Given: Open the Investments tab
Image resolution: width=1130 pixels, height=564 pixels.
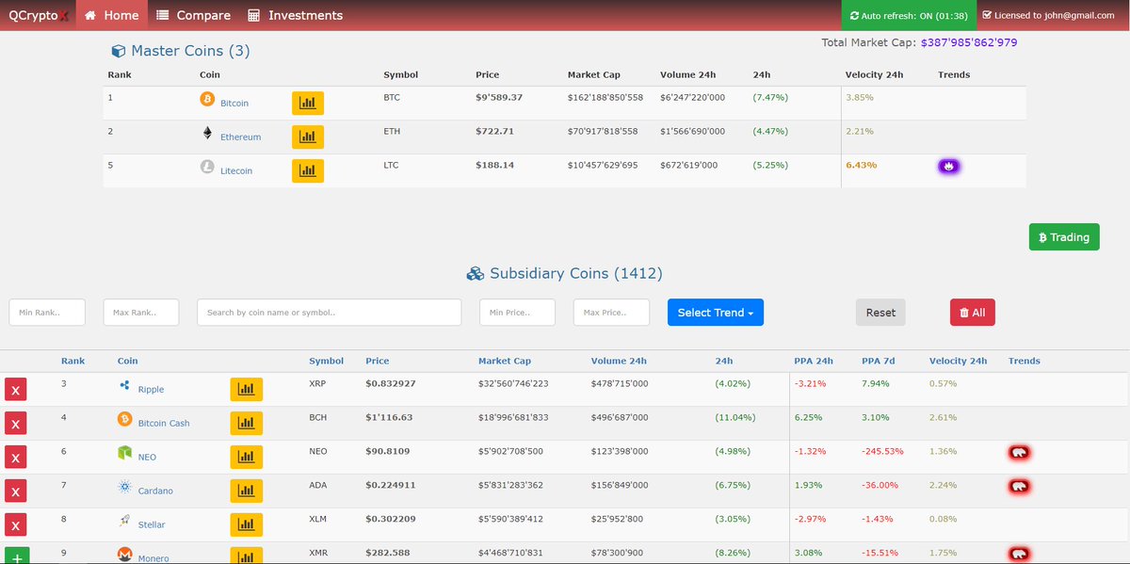Looking at the screenshot, I should [x=295, y=15].
